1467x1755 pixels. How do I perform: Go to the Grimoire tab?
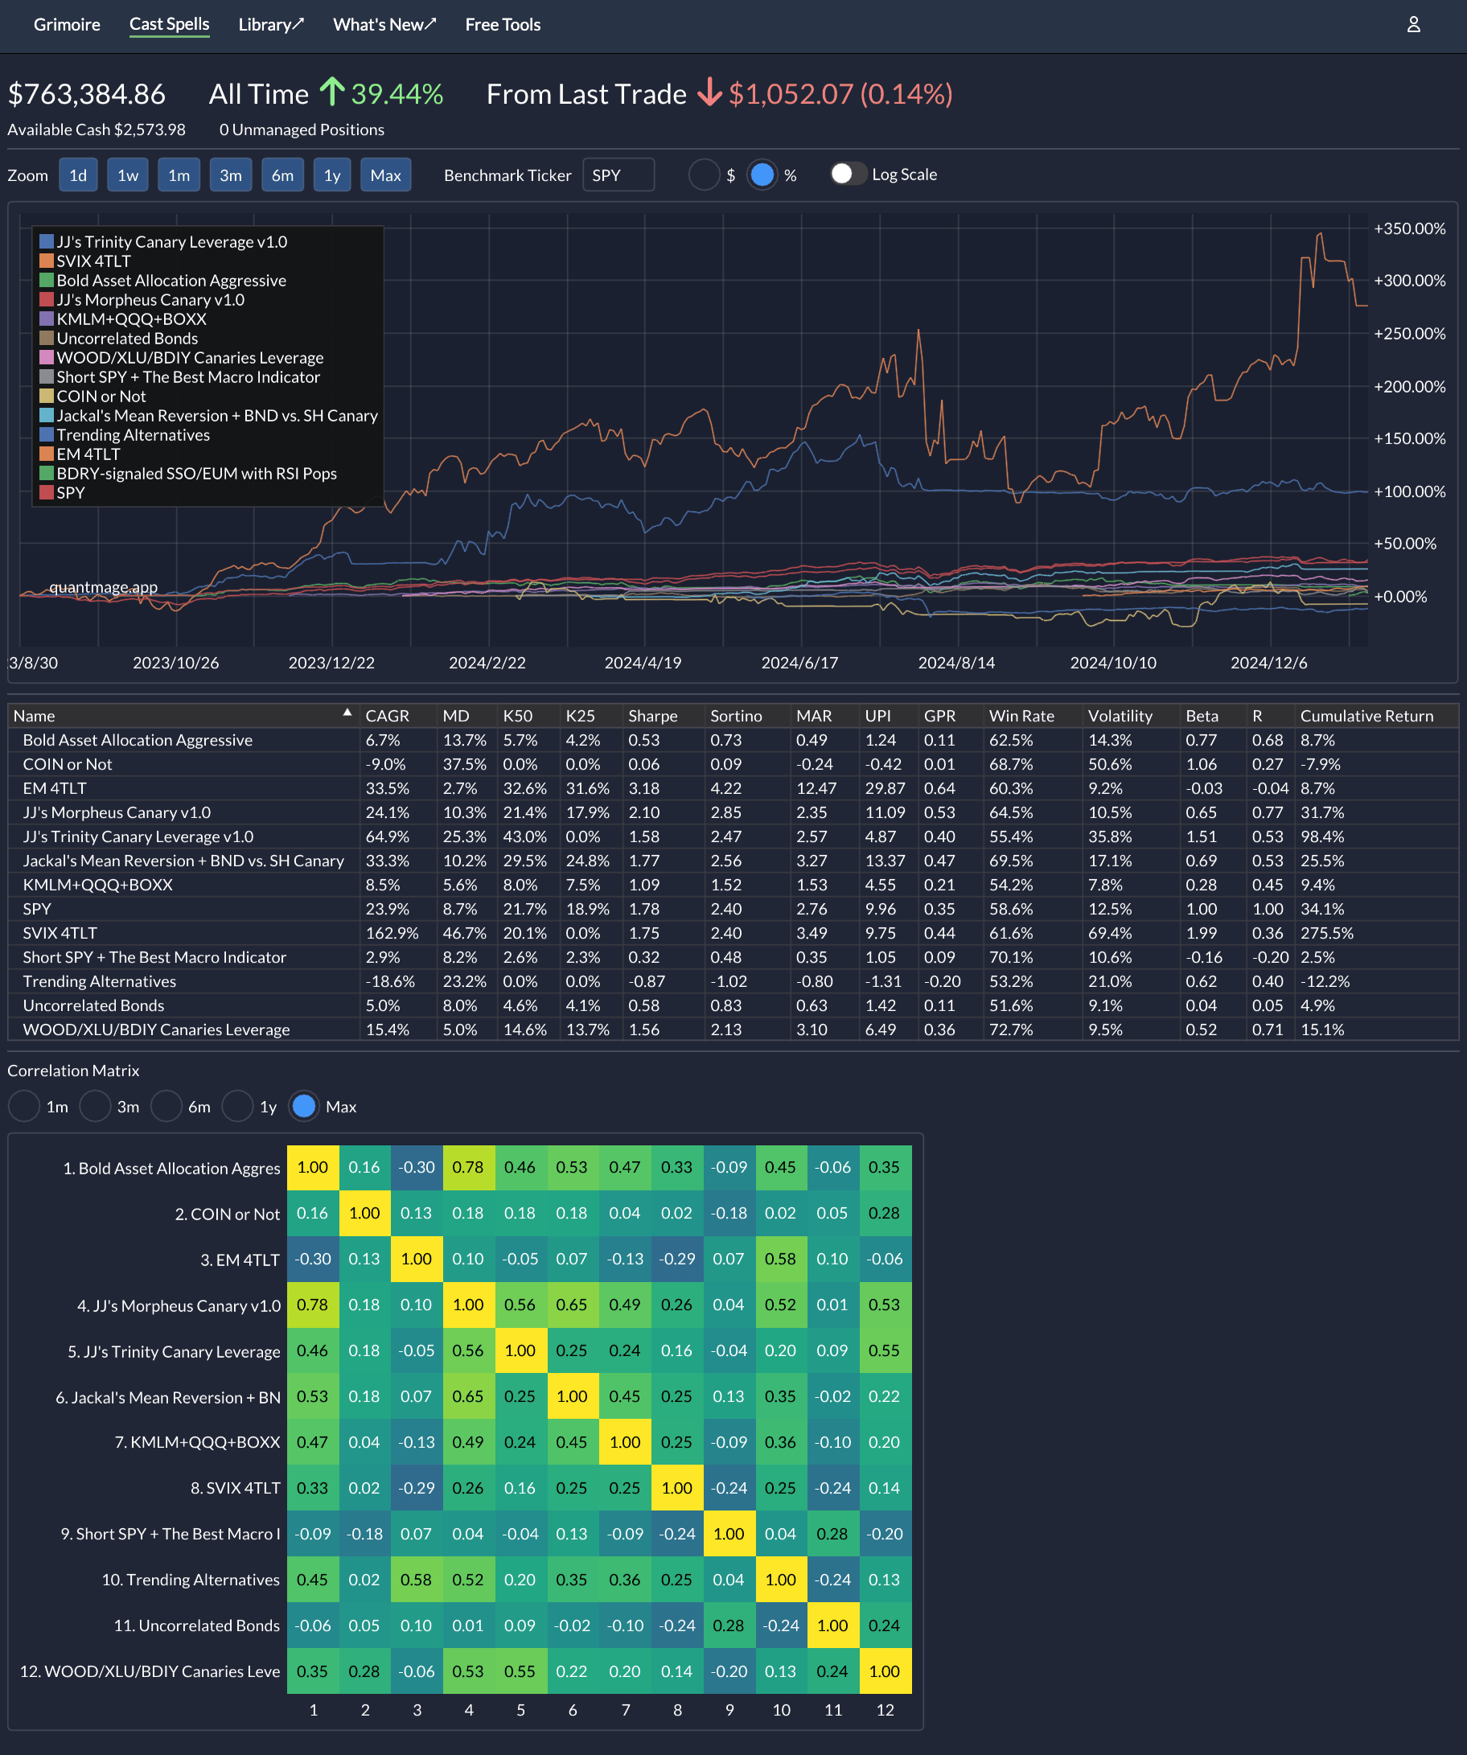(x=67, y=24)
